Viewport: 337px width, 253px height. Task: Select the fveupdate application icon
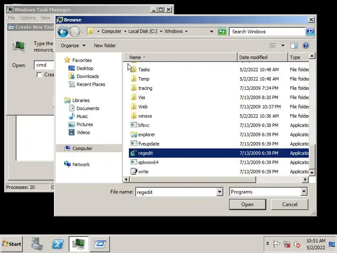[x=134, y=143]
